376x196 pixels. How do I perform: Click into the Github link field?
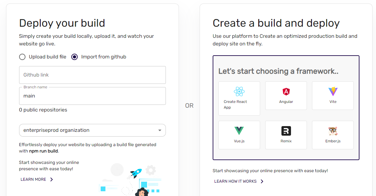[92, 75]
